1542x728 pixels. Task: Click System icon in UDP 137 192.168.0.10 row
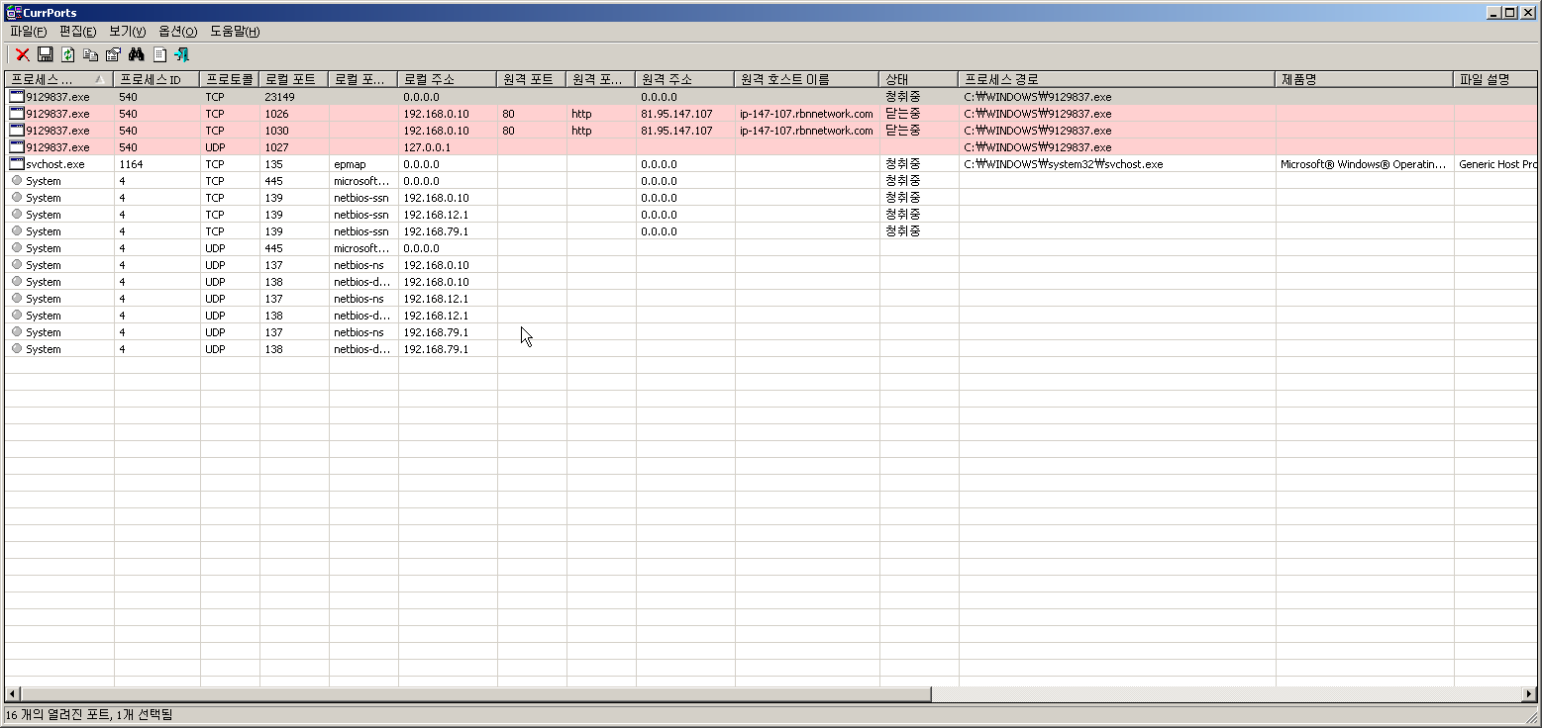pyautogui.click(x=17, y=265)
